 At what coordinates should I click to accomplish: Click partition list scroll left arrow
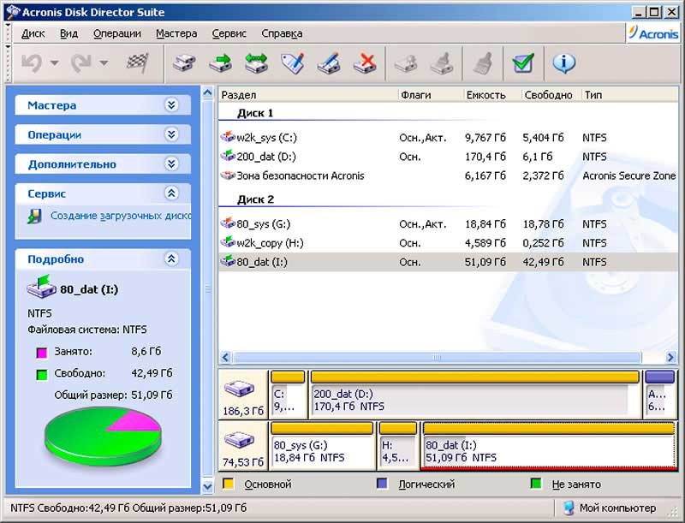225,358
